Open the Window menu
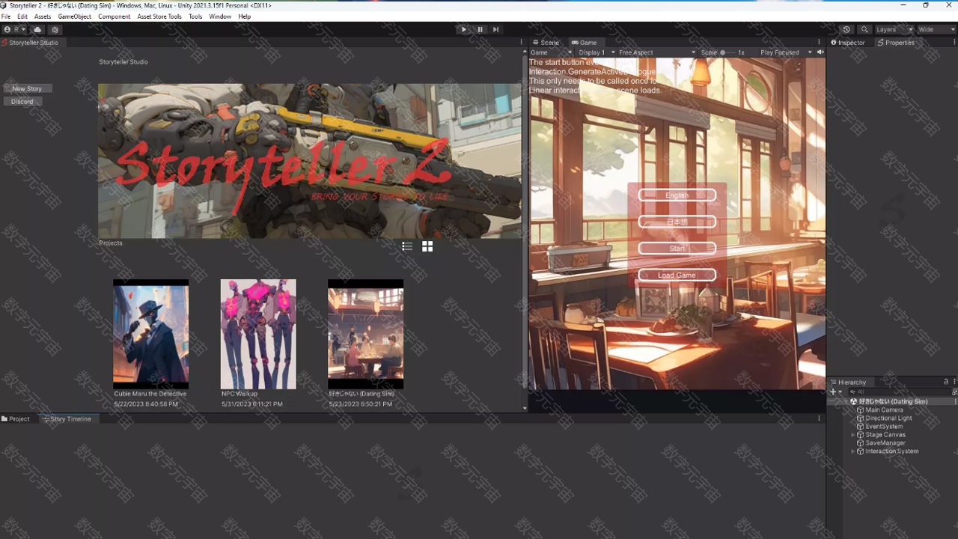 220,16
